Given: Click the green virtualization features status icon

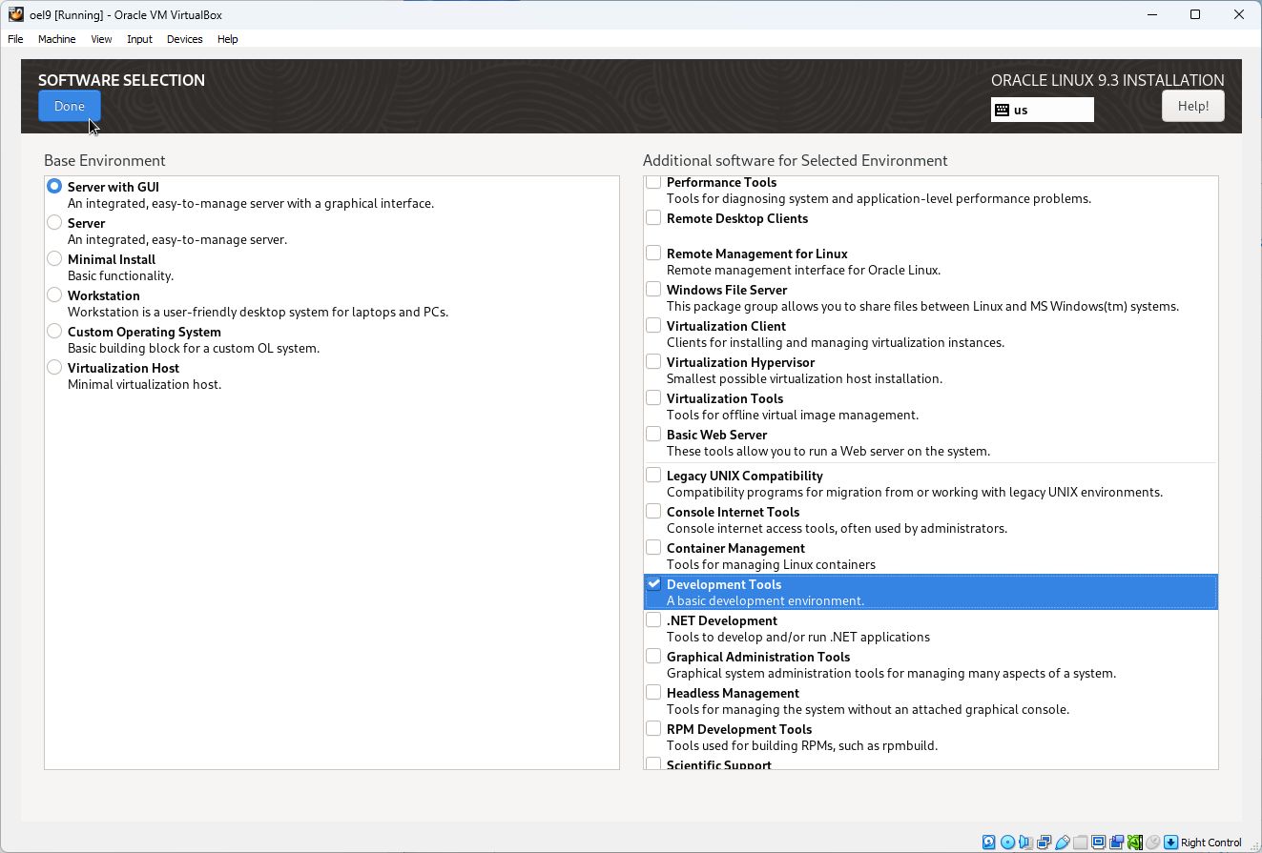Looking at the screenshot, I should tap(1134, 843).
